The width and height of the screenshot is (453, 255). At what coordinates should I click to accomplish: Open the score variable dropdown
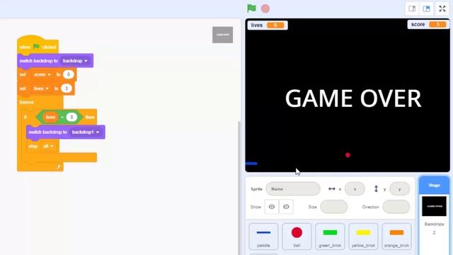42,74
